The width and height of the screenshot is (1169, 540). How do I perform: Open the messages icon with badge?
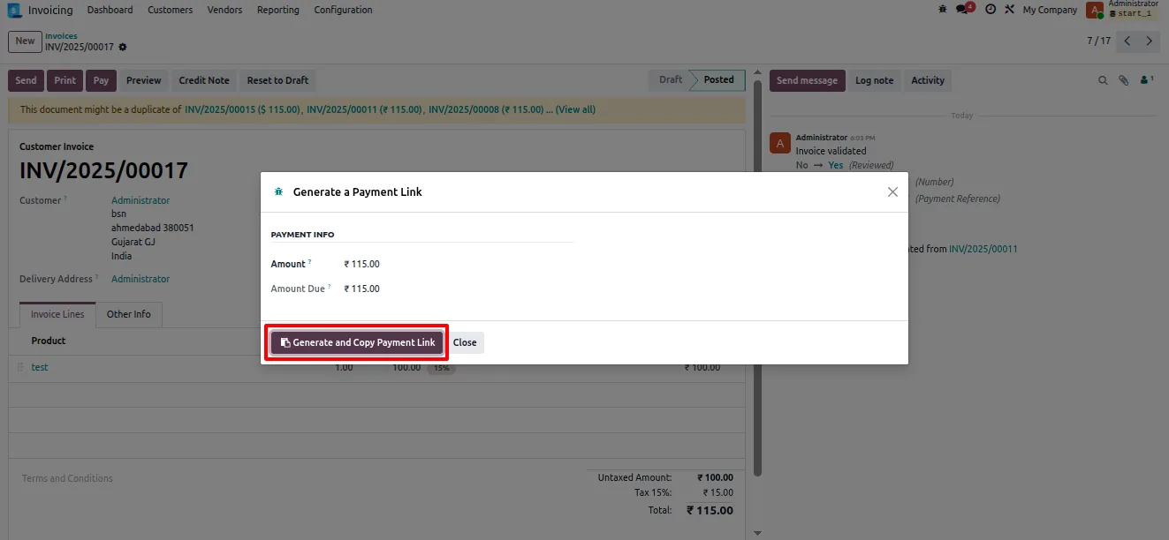coord(964,9)
